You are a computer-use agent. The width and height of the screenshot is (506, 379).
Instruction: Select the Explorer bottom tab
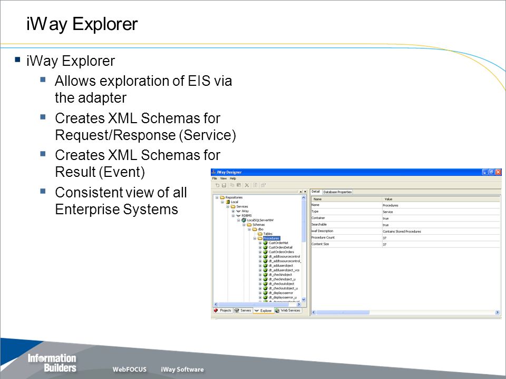[x=263, y=311]
